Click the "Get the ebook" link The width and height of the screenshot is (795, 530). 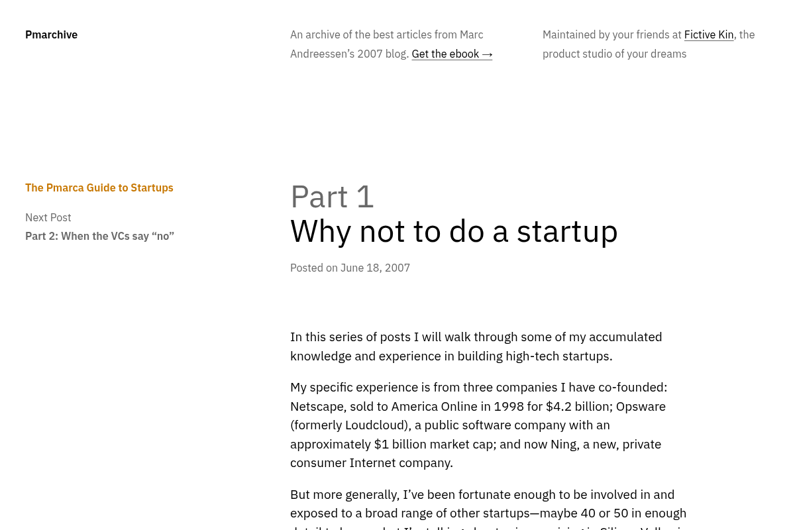[445, 54]
